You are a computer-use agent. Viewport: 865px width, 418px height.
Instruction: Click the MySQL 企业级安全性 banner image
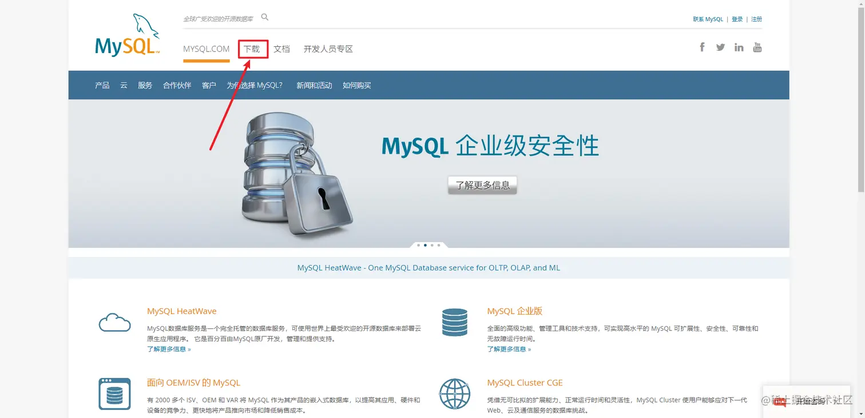(428, 174)
